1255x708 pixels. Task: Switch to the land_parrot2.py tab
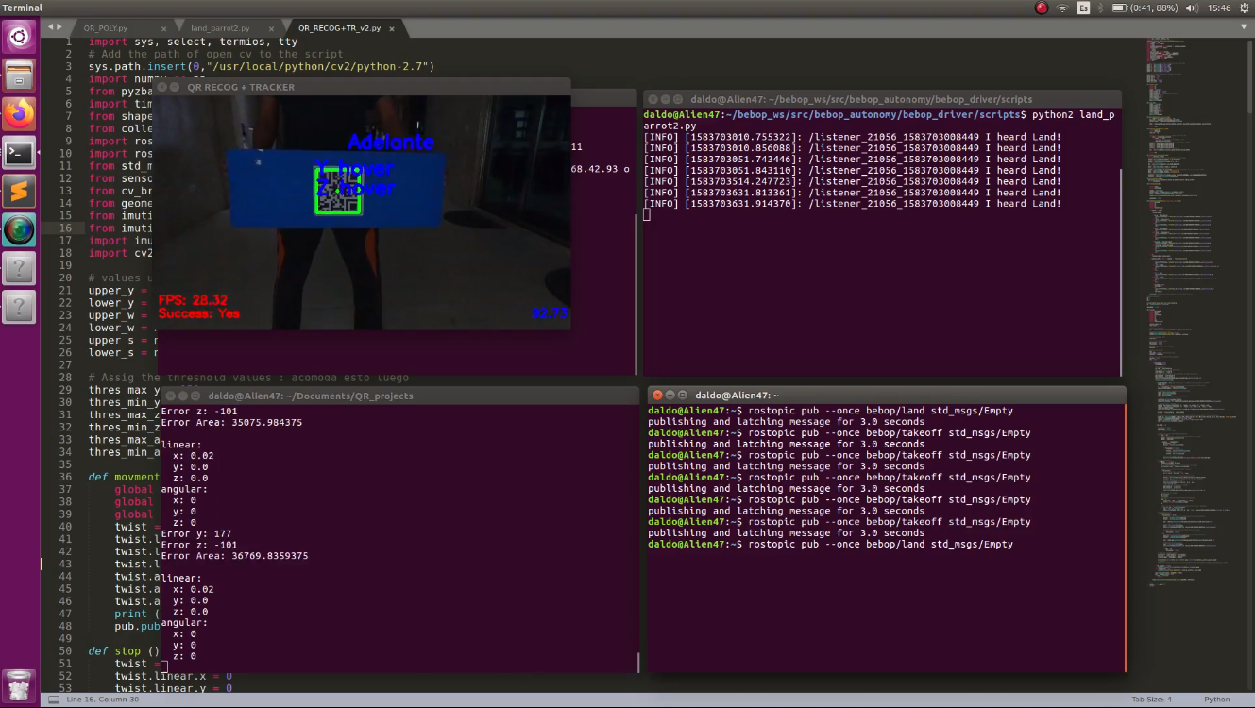click(220, 29)
